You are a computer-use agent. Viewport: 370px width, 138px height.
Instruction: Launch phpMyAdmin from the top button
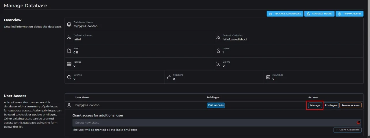[x=349, y=14]
